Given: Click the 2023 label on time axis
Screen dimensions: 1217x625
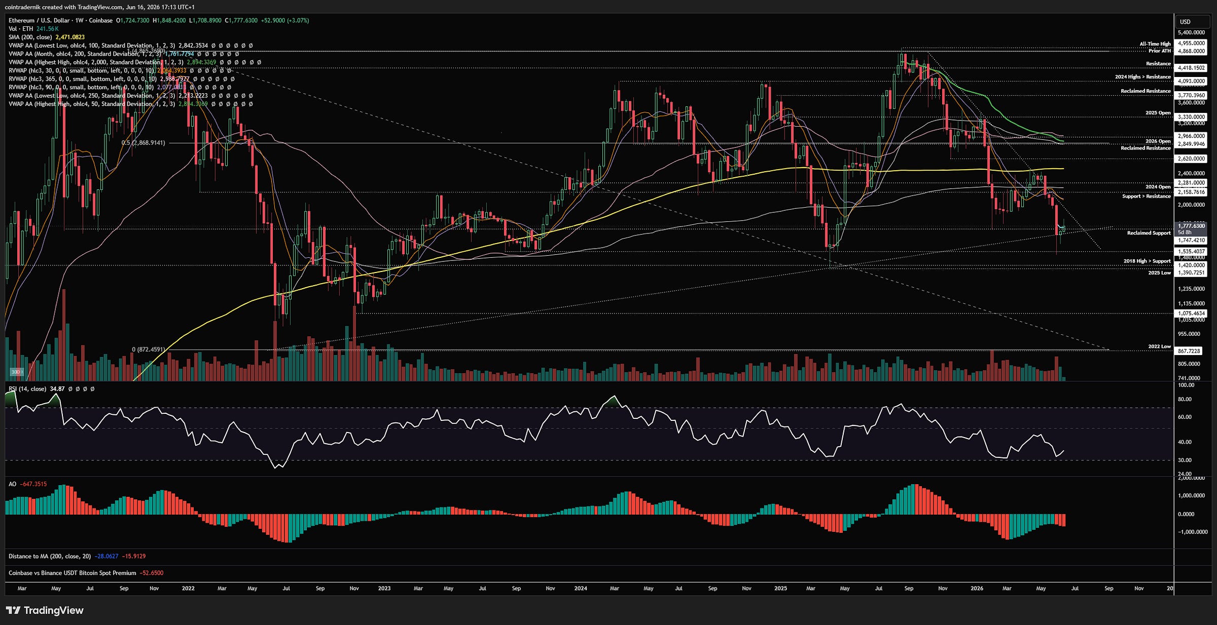Looking at the screenshot, I should click(384, 589).
